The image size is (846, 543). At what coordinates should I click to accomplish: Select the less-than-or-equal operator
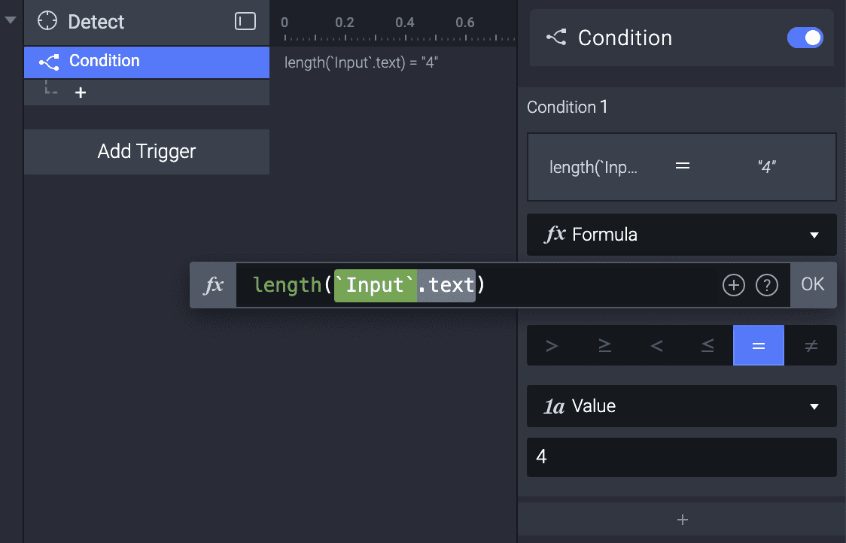click(x=708, y=345)
